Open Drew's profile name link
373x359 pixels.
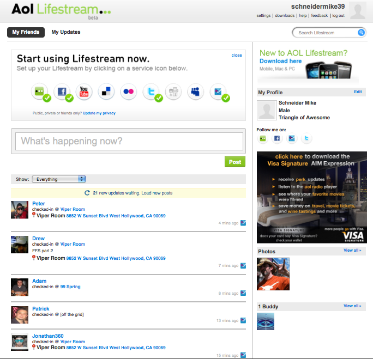pyautogui.click(x=38, y=238)
